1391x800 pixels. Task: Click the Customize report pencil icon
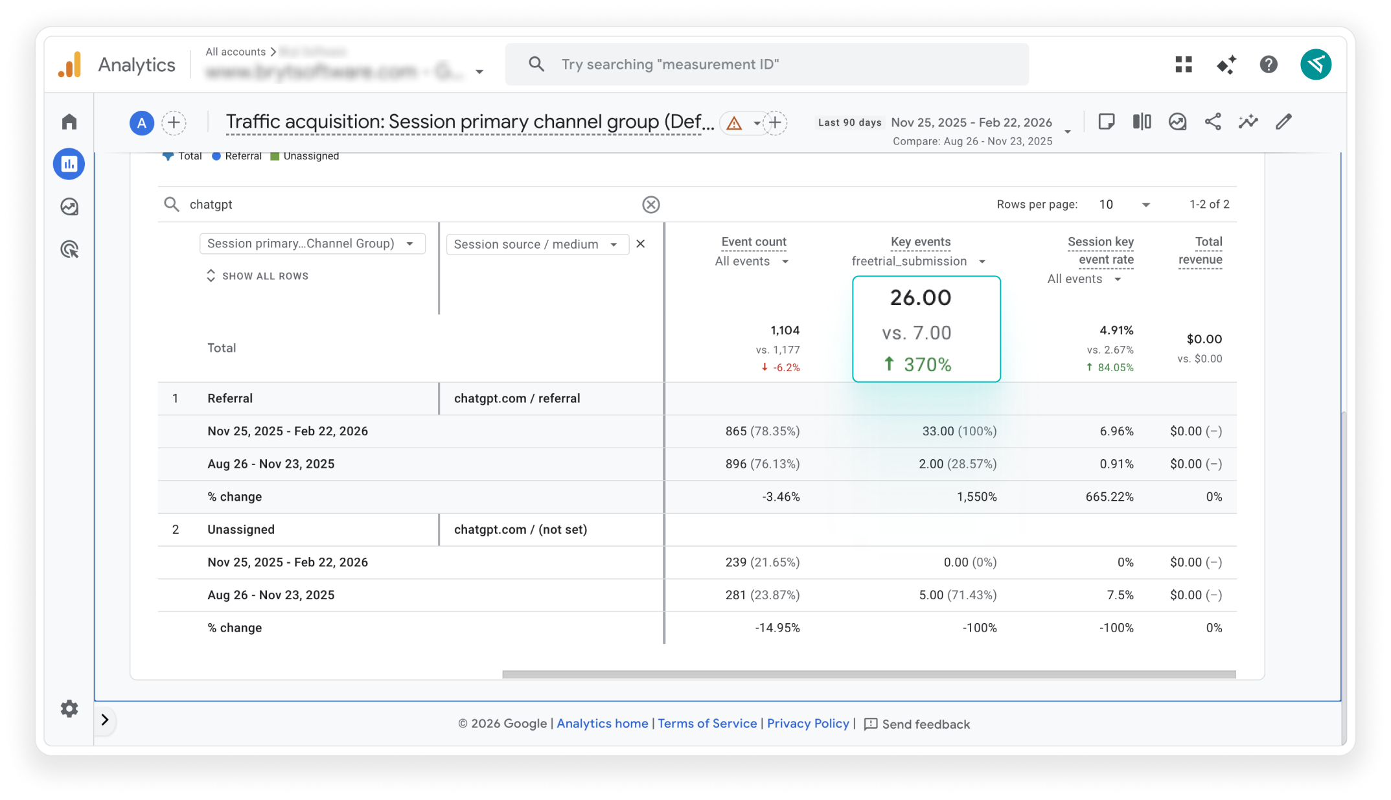pyautogui.click(x=1283, y=122)
